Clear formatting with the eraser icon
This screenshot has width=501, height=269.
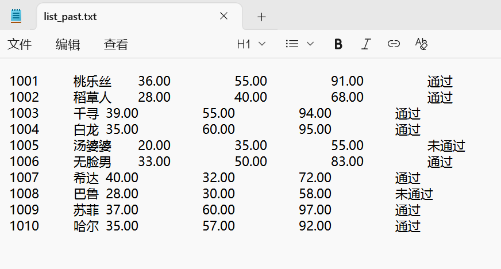click(x=421, y=44)
